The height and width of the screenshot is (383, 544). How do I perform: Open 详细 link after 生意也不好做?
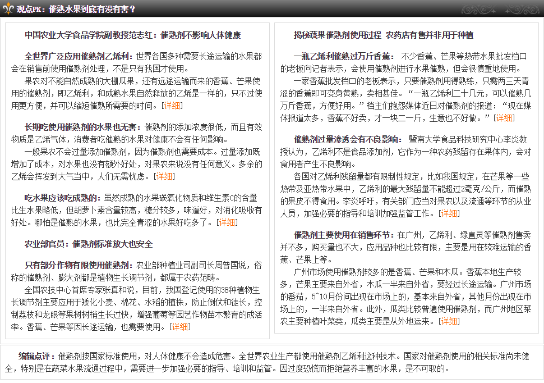[x=503, y=117]
